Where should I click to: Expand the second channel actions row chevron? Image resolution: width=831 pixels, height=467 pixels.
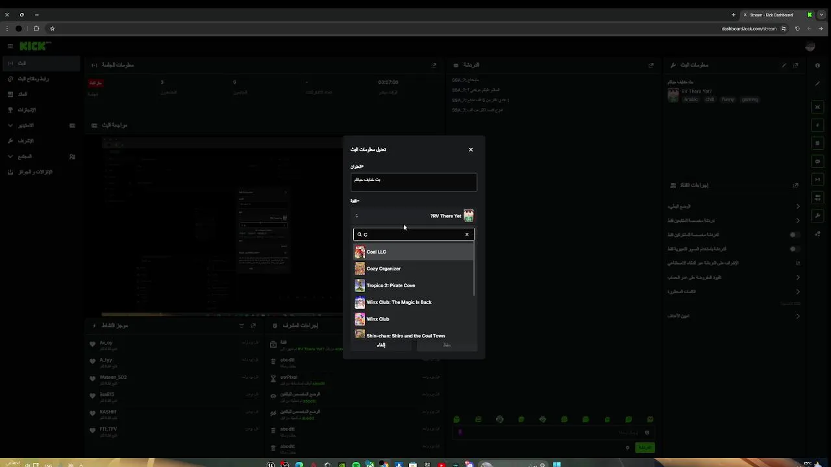click(x=798, y=221)
